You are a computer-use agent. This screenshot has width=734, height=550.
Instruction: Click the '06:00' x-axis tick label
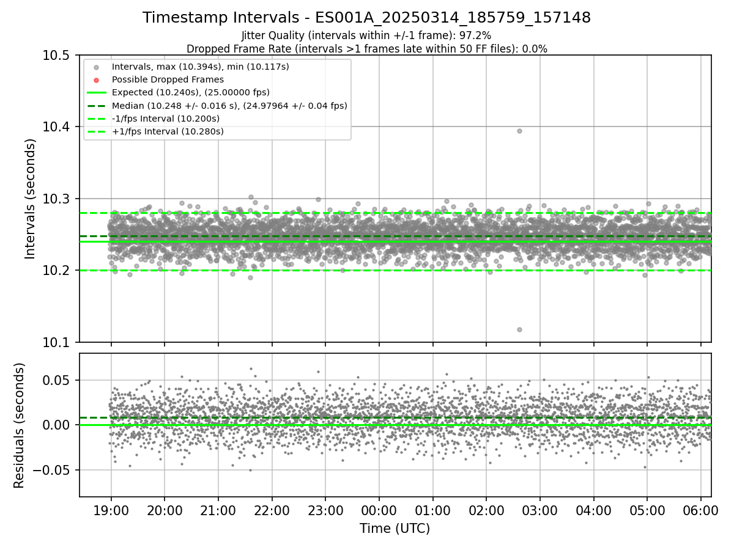pos(701,510)
